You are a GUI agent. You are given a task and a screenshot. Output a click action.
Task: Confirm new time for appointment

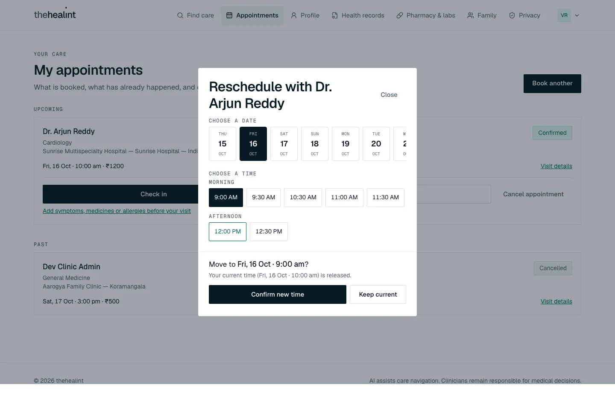pyautogui.click(x=278, y=294)
